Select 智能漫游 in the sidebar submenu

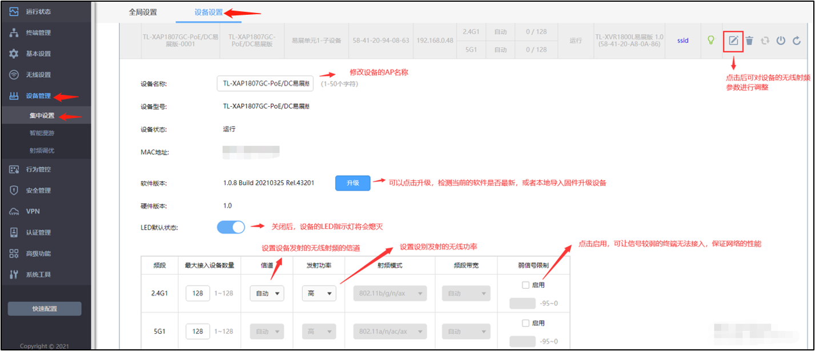42,133
